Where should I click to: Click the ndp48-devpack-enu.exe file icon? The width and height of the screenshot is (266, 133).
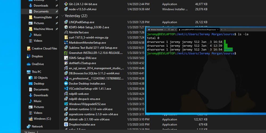tap(66, 99)
